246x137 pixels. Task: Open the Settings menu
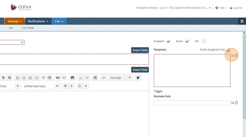(15, 21)
